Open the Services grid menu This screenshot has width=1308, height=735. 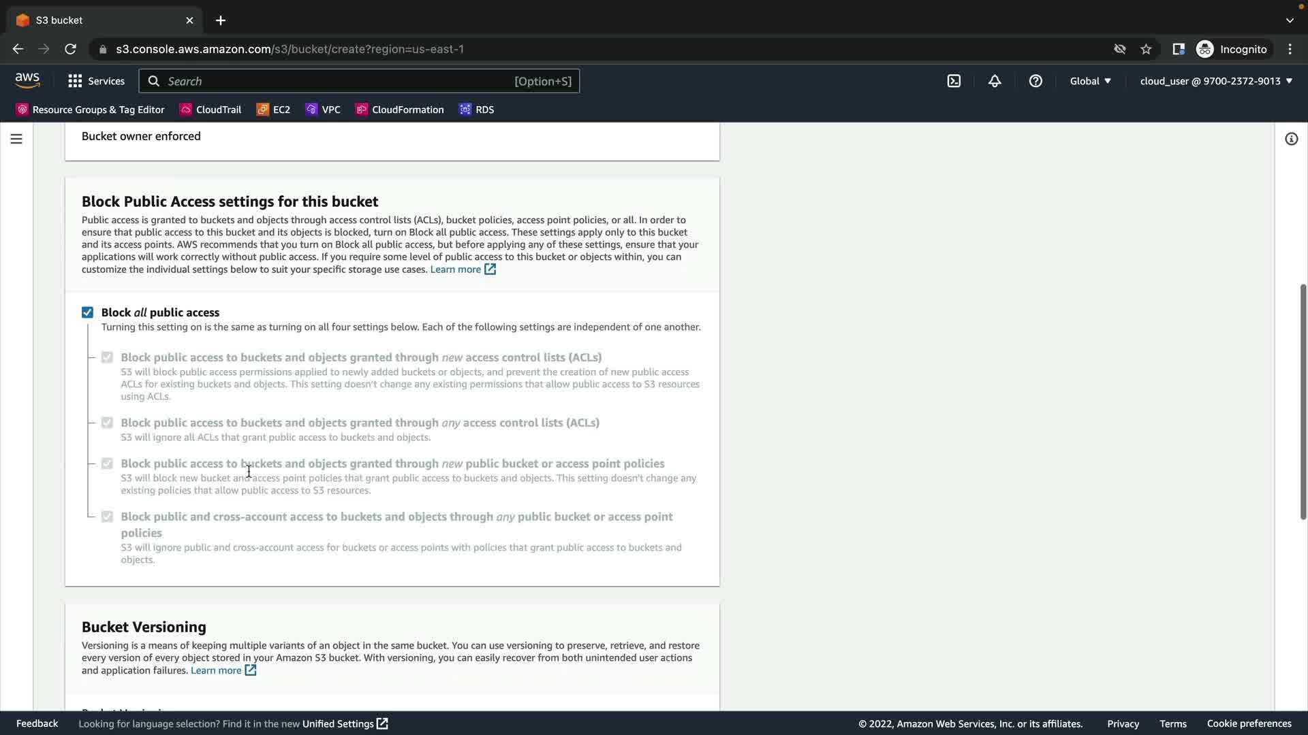96,81
